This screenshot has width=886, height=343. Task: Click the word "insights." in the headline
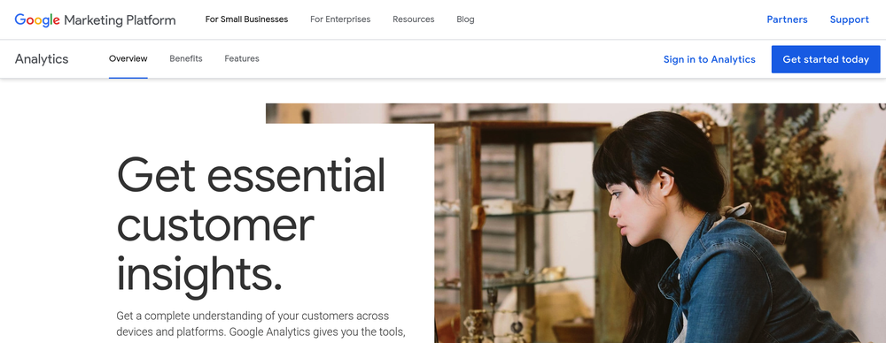click(198, 272)
